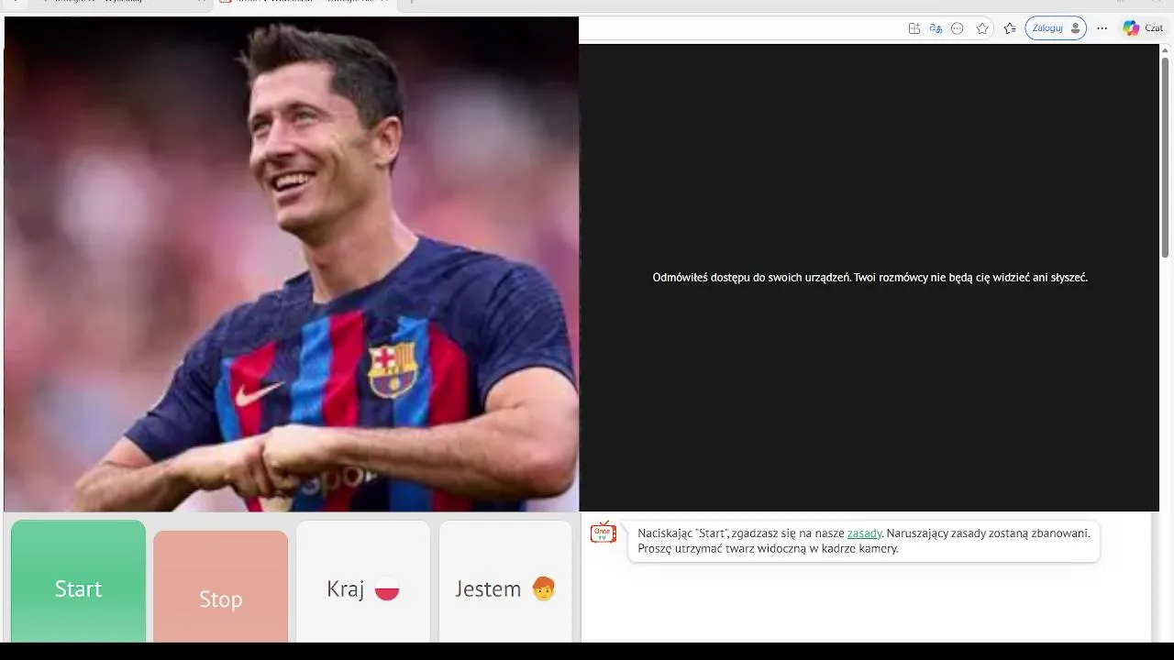This screenshot has width=1174, height=660.
Task: Add page to favorites star icon
Action: [x=982, y=28]
